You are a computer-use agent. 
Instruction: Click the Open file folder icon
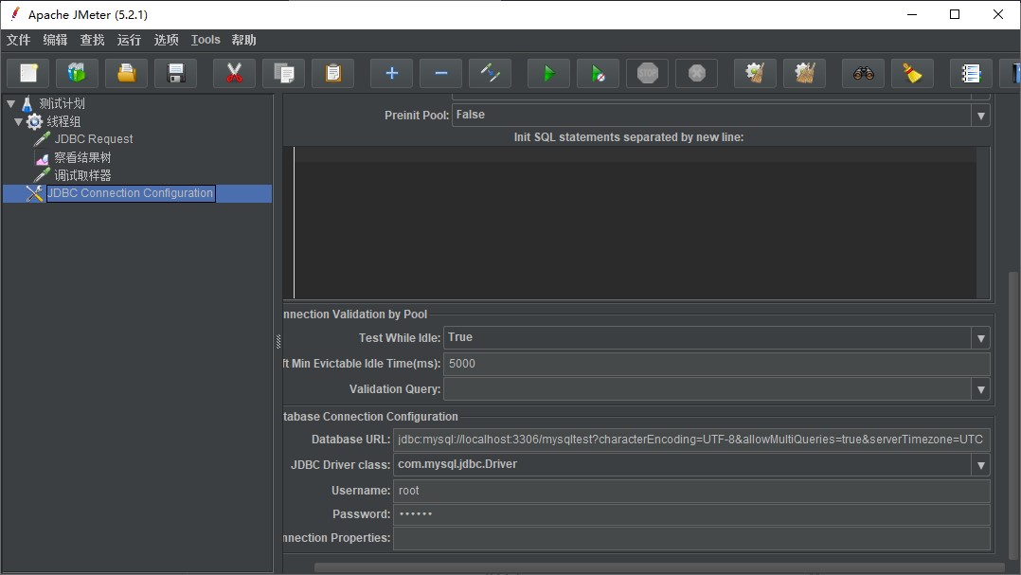coord(126,73)
